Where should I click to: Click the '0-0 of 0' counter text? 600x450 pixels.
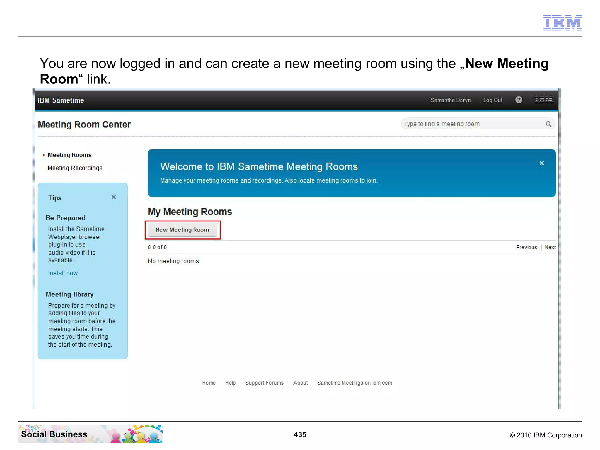[157, 247]
